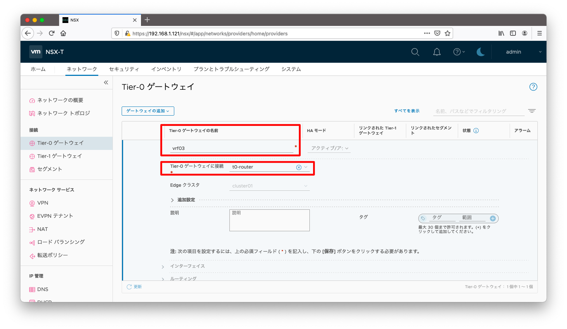
Task: Open ロード バランシング in sidebar
Action: point(57,242)
